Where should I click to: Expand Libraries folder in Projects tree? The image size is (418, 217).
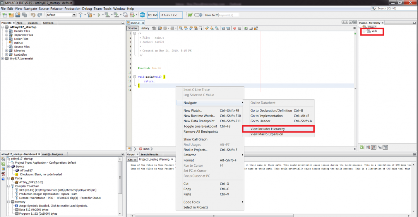7,50
